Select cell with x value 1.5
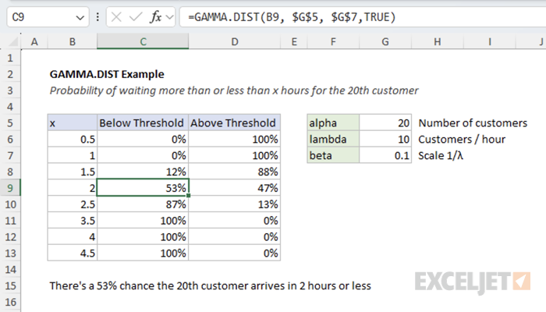 (73, 172)
